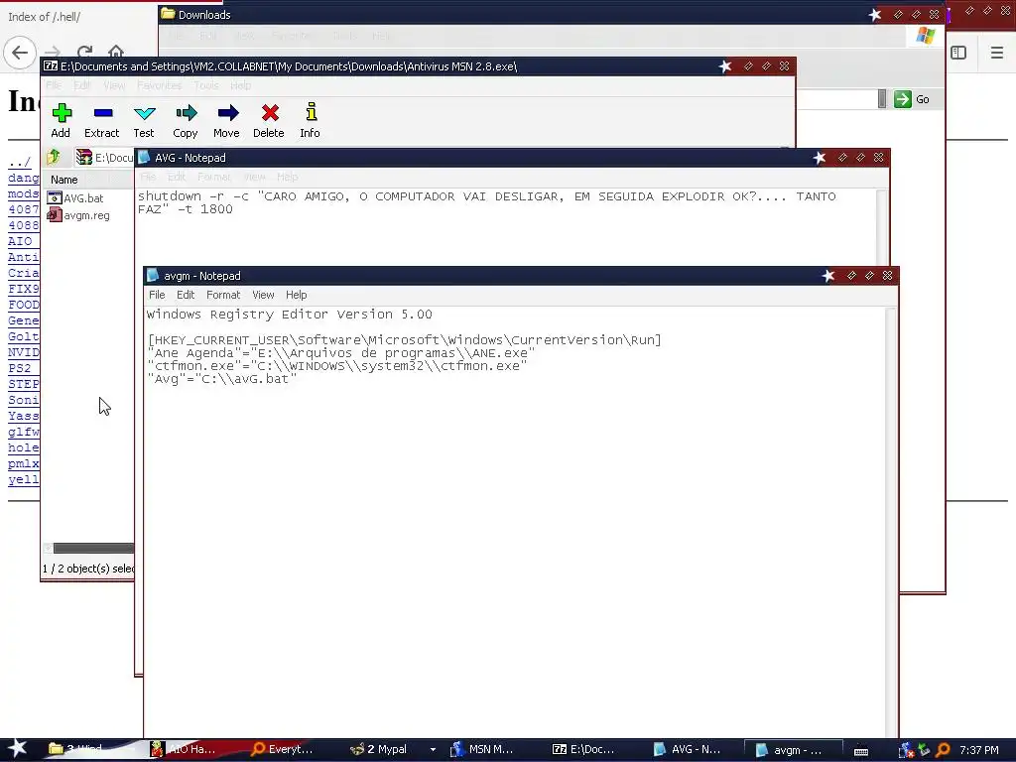Click the network tray icon with red mark
1016x762 pixels.
click(x=906, y=750)
